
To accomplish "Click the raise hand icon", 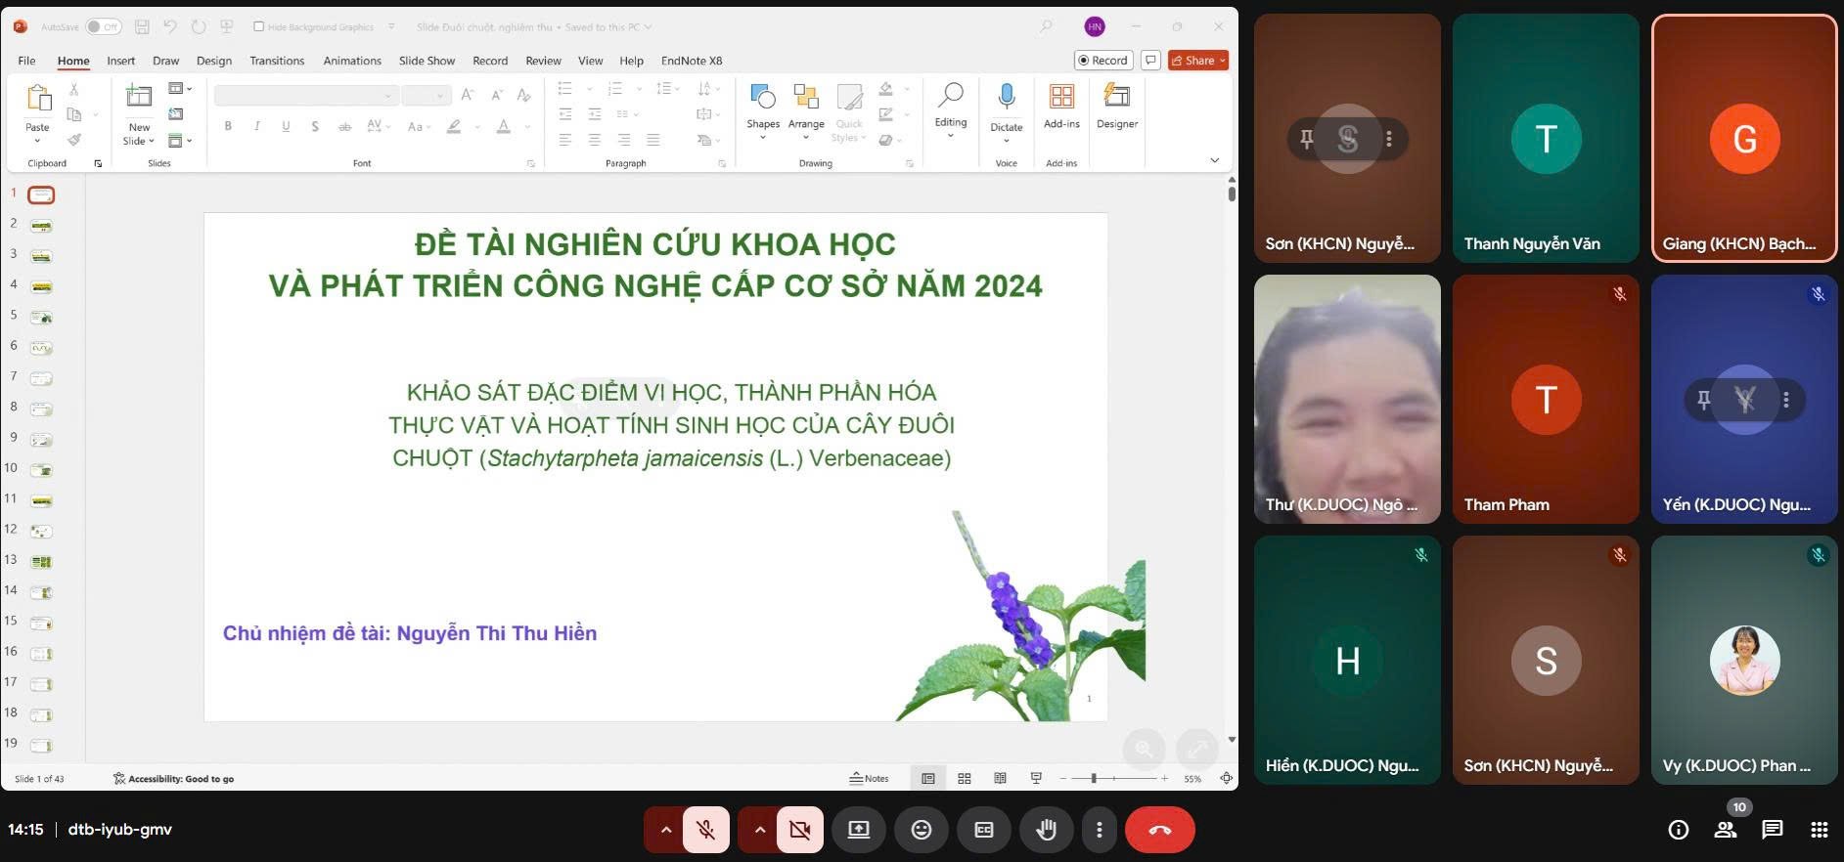I will pyautogui.click(x=1046, y=830).
